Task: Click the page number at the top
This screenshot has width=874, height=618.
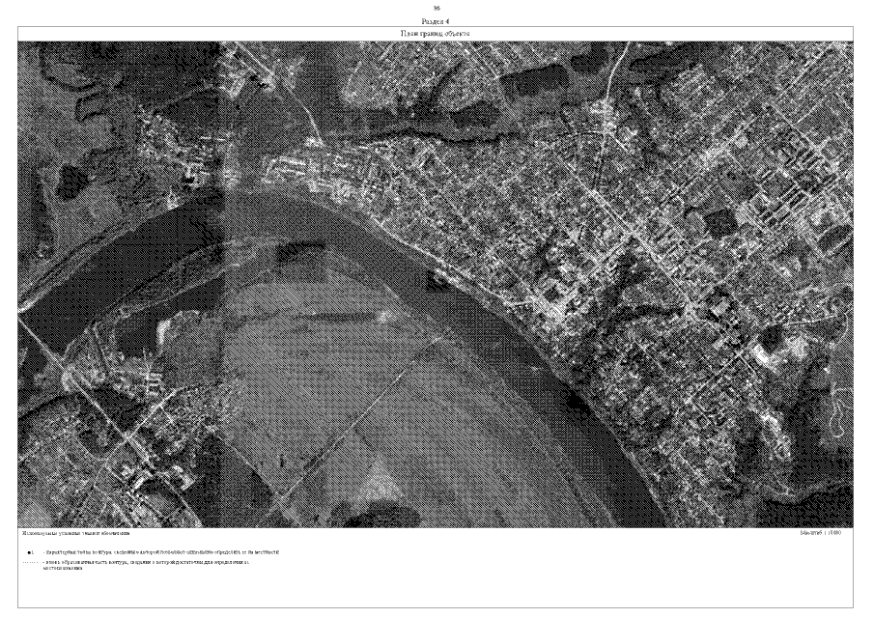Action: click(437, 8)
